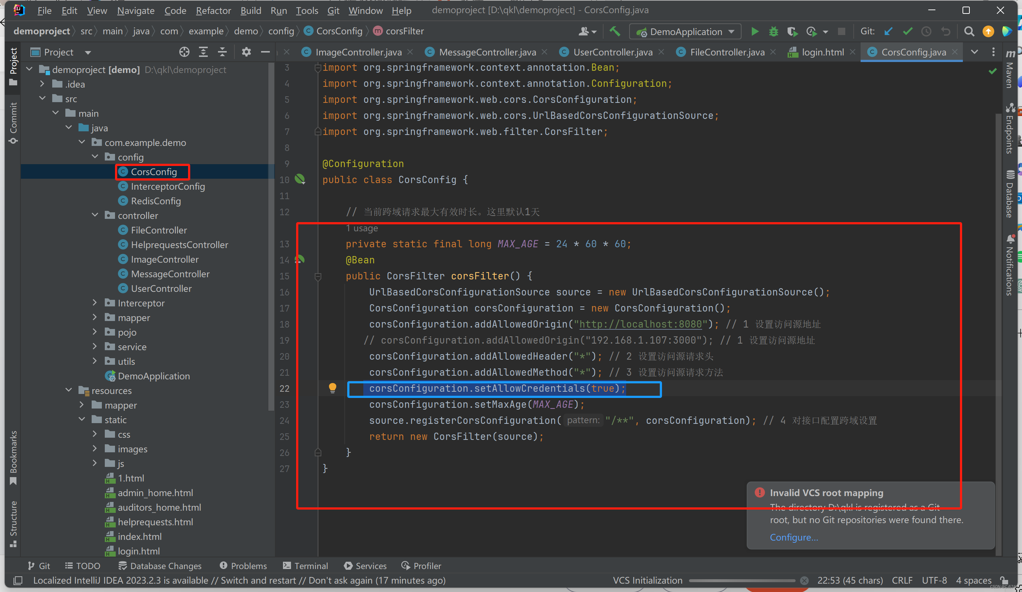Screen dimensions: 1022x592
Task: Open the Refactor menu
Action: click(x=213, y=11)
